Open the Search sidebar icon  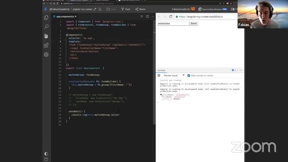point(46,27)
